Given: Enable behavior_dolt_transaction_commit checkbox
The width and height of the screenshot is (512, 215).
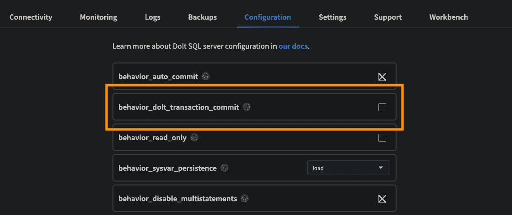Looking at the screenshot, I should (x=382, y=107).
